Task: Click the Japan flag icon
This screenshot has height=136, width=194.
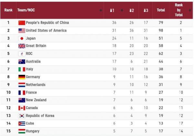Action: tap(22, 38)
